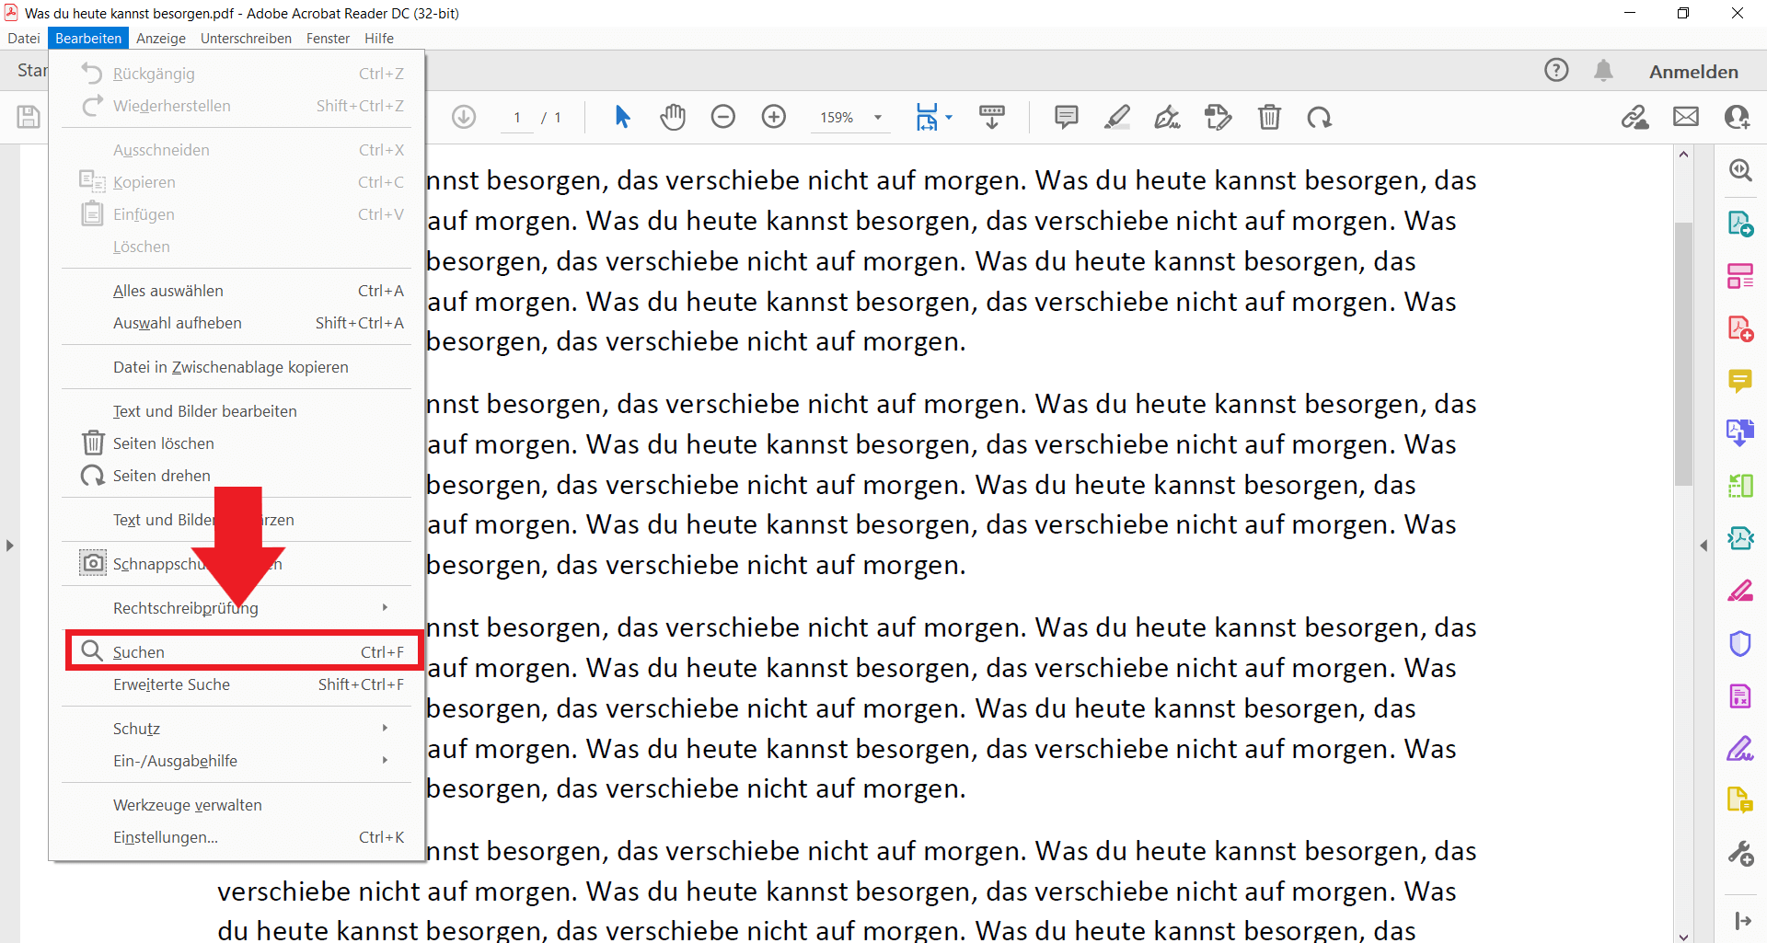Open the Anzeige menu
The height and width of the screenshot is (943, 1767).
point(161,38)
